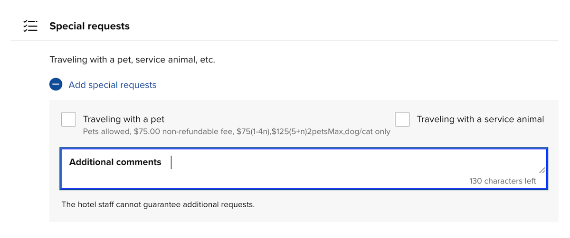Click the checklist icon beside Special requests
Image resolution: width=570 pixels, height=238 pixels.
(30, 26)
